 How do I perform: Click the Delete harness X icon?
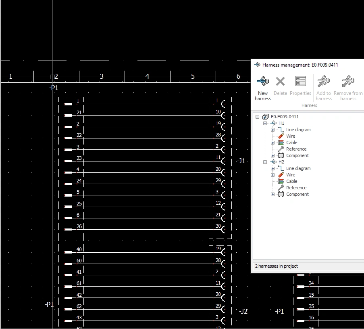(x=280, y=82)
